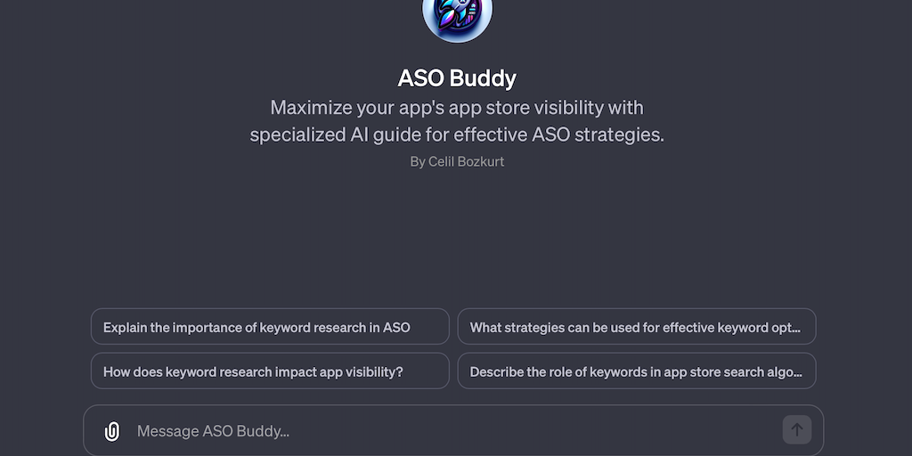This screenshot has height=456, width=912.
Task: Click the ASO Buddy title heading
Action: (457, 78)
